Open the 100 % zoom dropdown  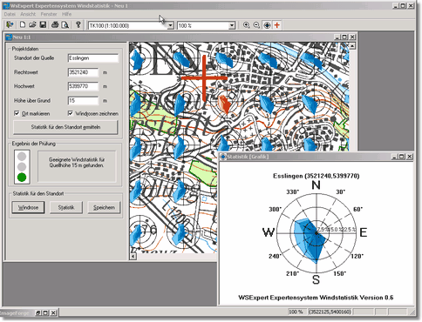click(x=232, y=26)
